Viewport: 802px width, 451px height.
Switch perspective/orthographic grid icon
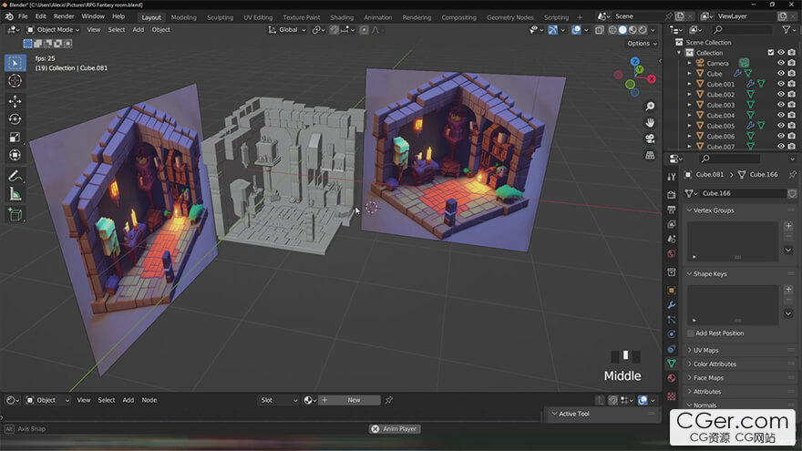pos(650,156)
